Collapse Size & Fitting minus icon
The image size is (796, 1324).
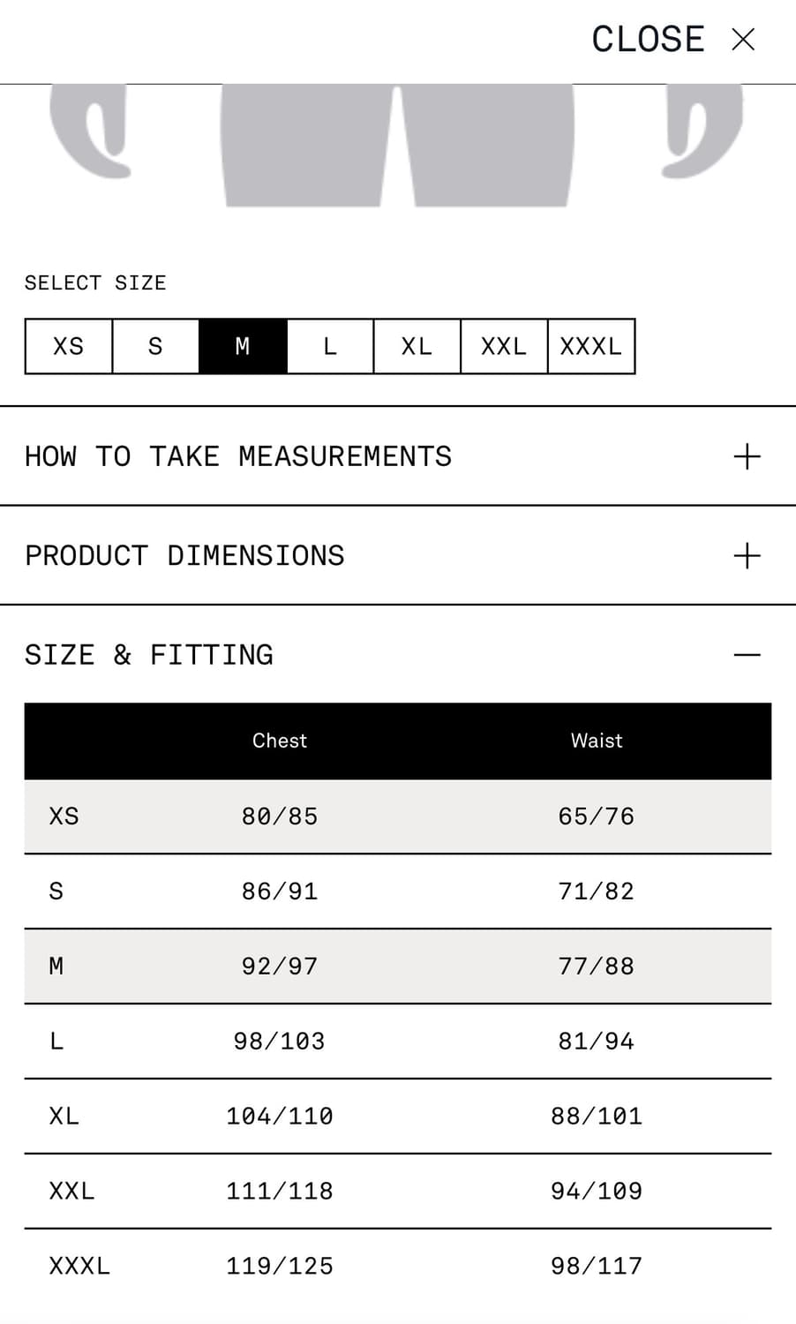coord(747,655)
